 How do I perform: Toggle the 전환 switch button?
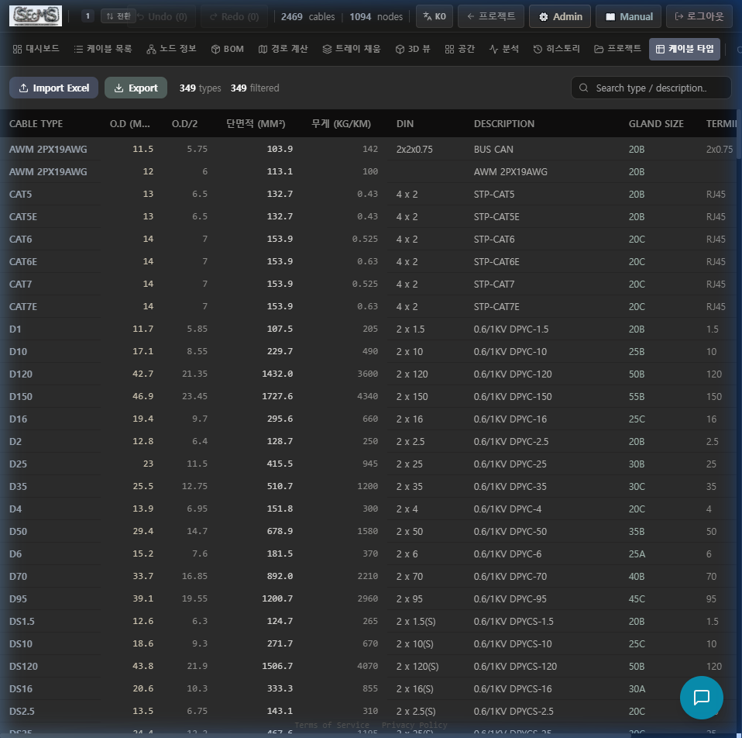click(x=119, y=16)
